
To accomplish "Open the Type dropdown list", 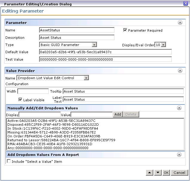I will click(94, 45).
